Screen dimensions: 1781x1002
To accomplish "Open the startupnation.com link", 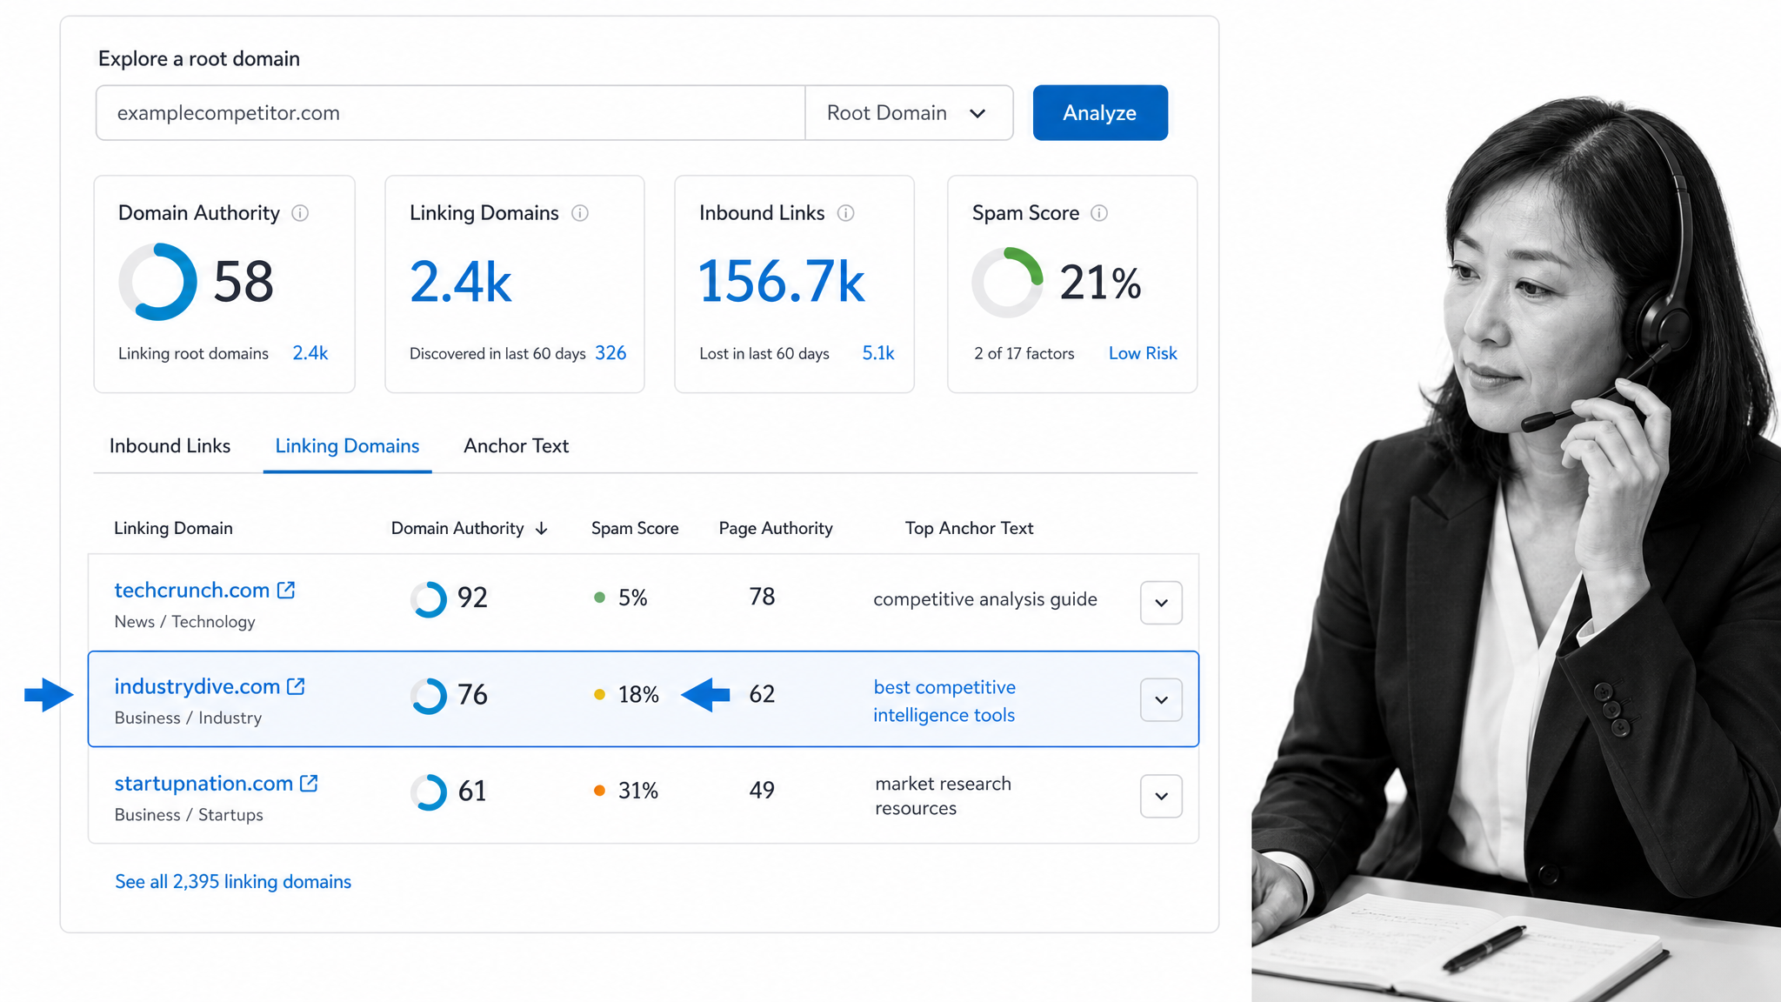I will (x=203, y=783).
